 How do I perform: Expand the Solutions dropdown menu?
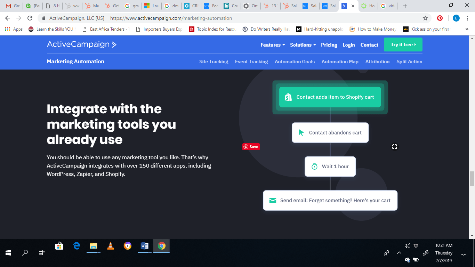coord(303,45)
